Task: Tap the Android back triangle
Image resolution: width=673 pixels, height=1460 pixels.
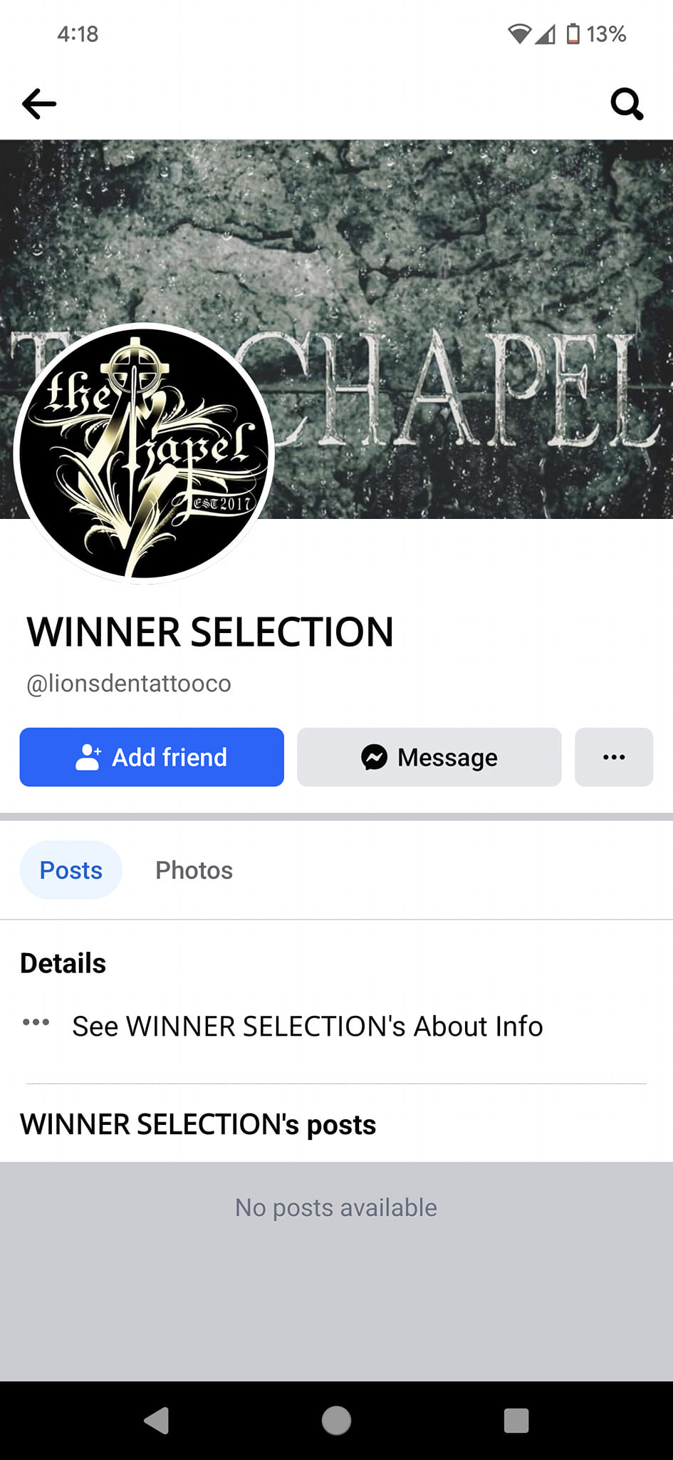Action: (157, 1420)
